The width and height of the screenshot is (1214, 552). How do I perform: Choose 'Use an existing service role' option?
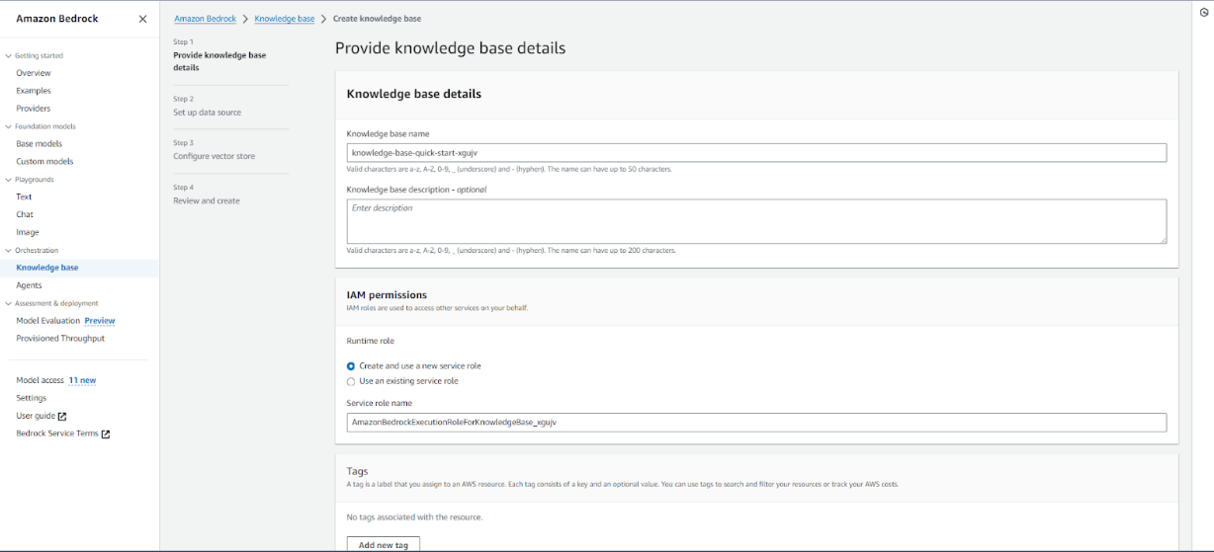(x=351, y=381)
